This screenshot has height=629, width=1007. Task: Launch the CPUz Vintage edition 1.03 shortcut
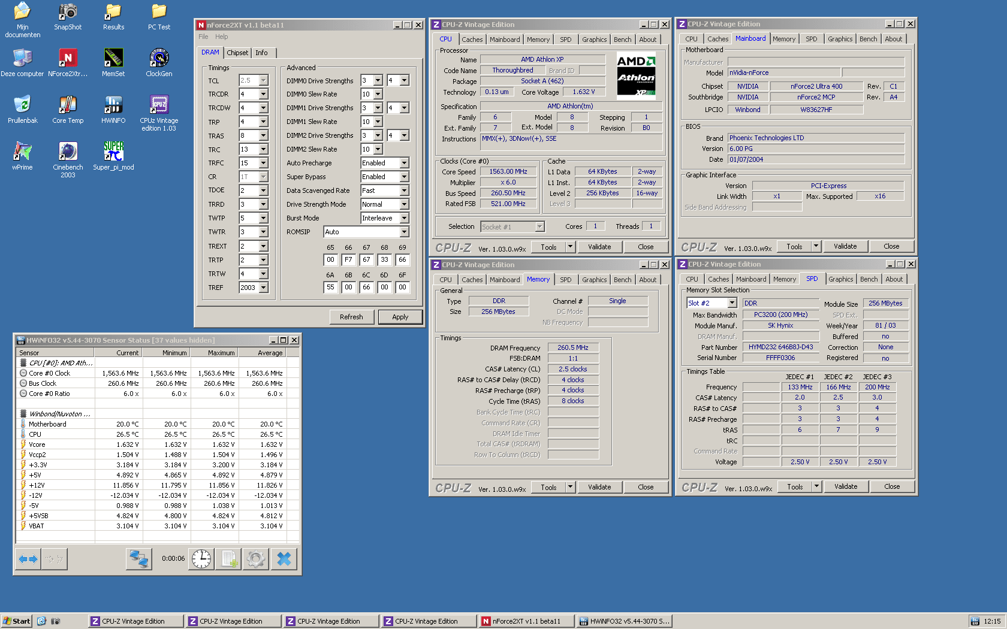pos(159,113)
